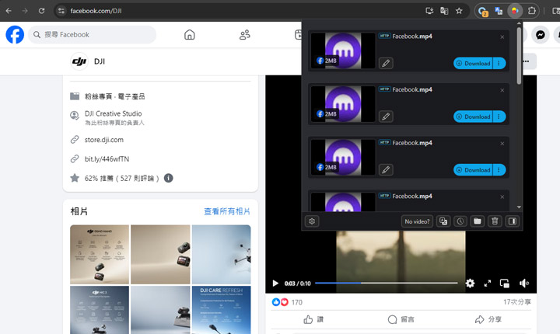Viewport: 560px width, 334px height.
Task: Open the page translate icon in the address bar
Action: pos(444,11)
